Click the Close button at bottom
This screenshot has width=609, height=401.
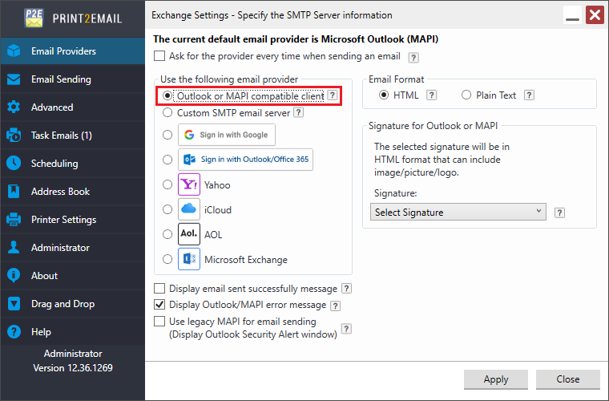[568, 379]
